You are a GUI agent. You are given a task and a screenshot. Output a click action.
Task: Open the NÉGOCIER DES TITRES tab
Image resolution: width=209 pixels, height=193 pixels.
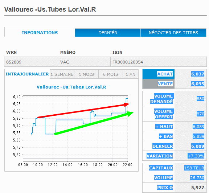173,33
